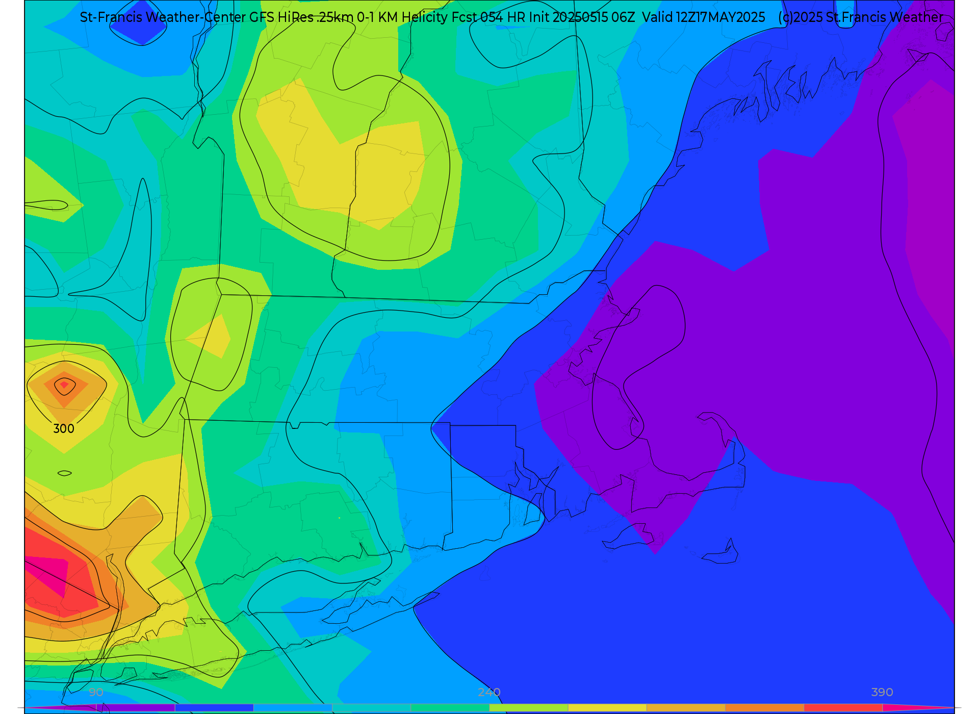
Task: Click the 390 color bar label
Action: coord(882,693)
